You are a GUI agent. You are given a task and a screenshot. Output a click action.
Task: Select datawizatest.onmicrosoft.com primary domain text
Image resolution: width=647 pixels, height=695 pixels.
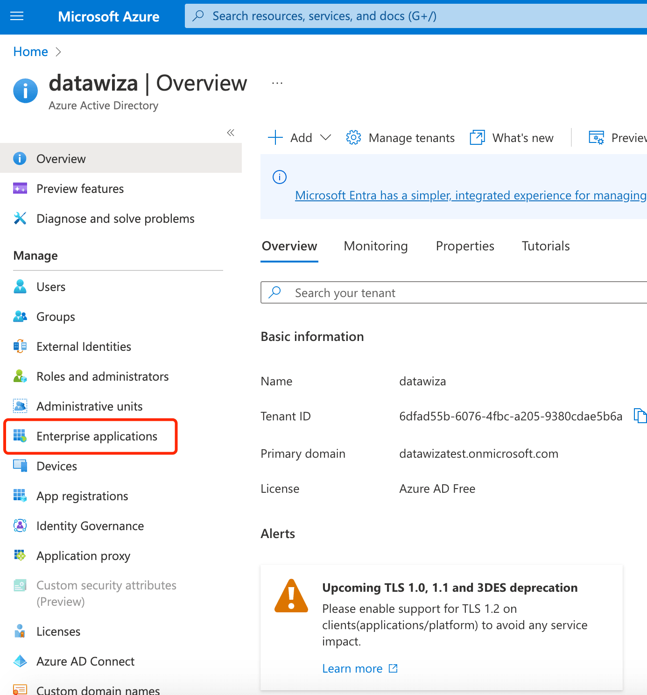tap(478, 453)
